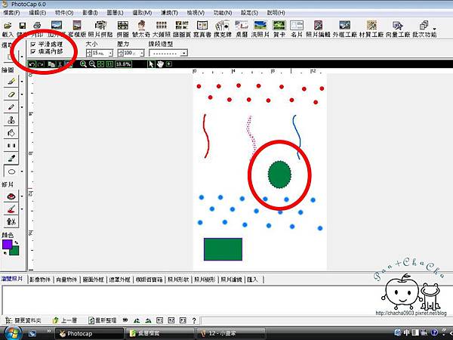Image resolution: width=453 pixels, height=340 pixels.
Task: Open the 物件(O) menu
Action: [x=64, y=13]
